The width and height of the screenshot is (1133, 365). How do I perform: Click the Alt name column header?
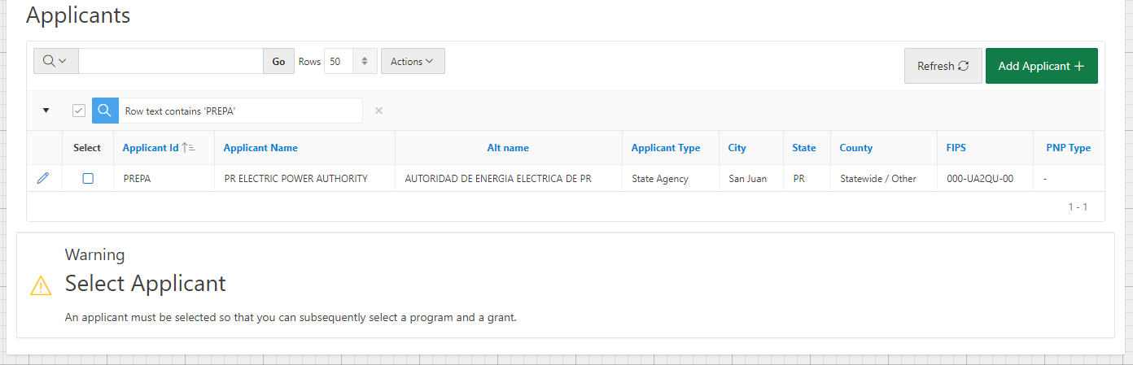[508, 148]
